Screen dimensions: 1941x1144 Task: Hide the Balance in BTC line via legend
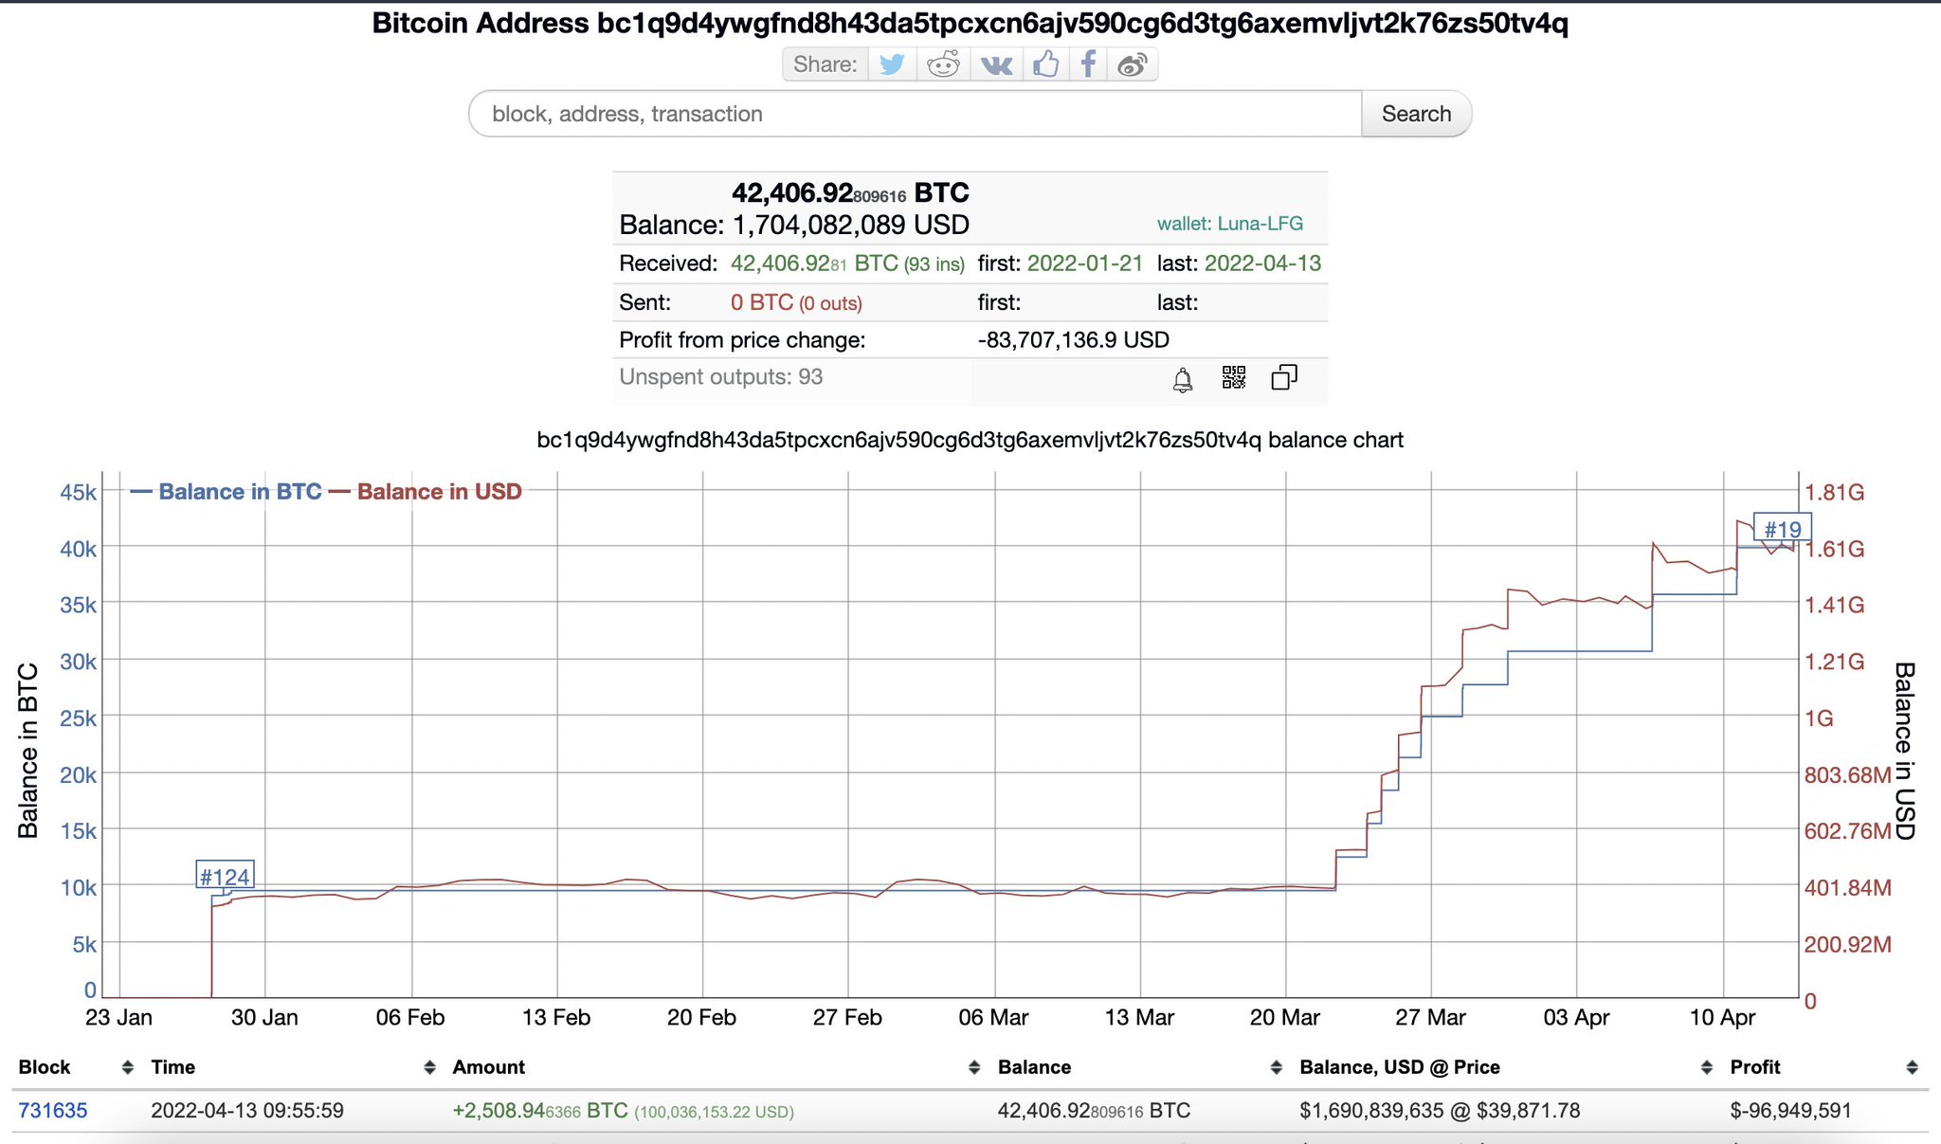point(240,492)
